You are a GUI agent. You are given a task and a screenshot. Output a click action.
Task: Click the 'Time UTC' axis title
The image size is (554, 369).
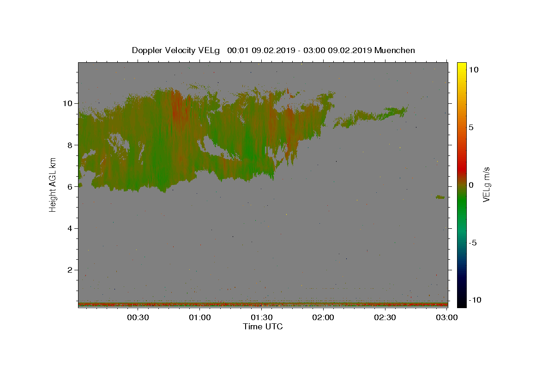pyautogui.click(x=263, y=327)
